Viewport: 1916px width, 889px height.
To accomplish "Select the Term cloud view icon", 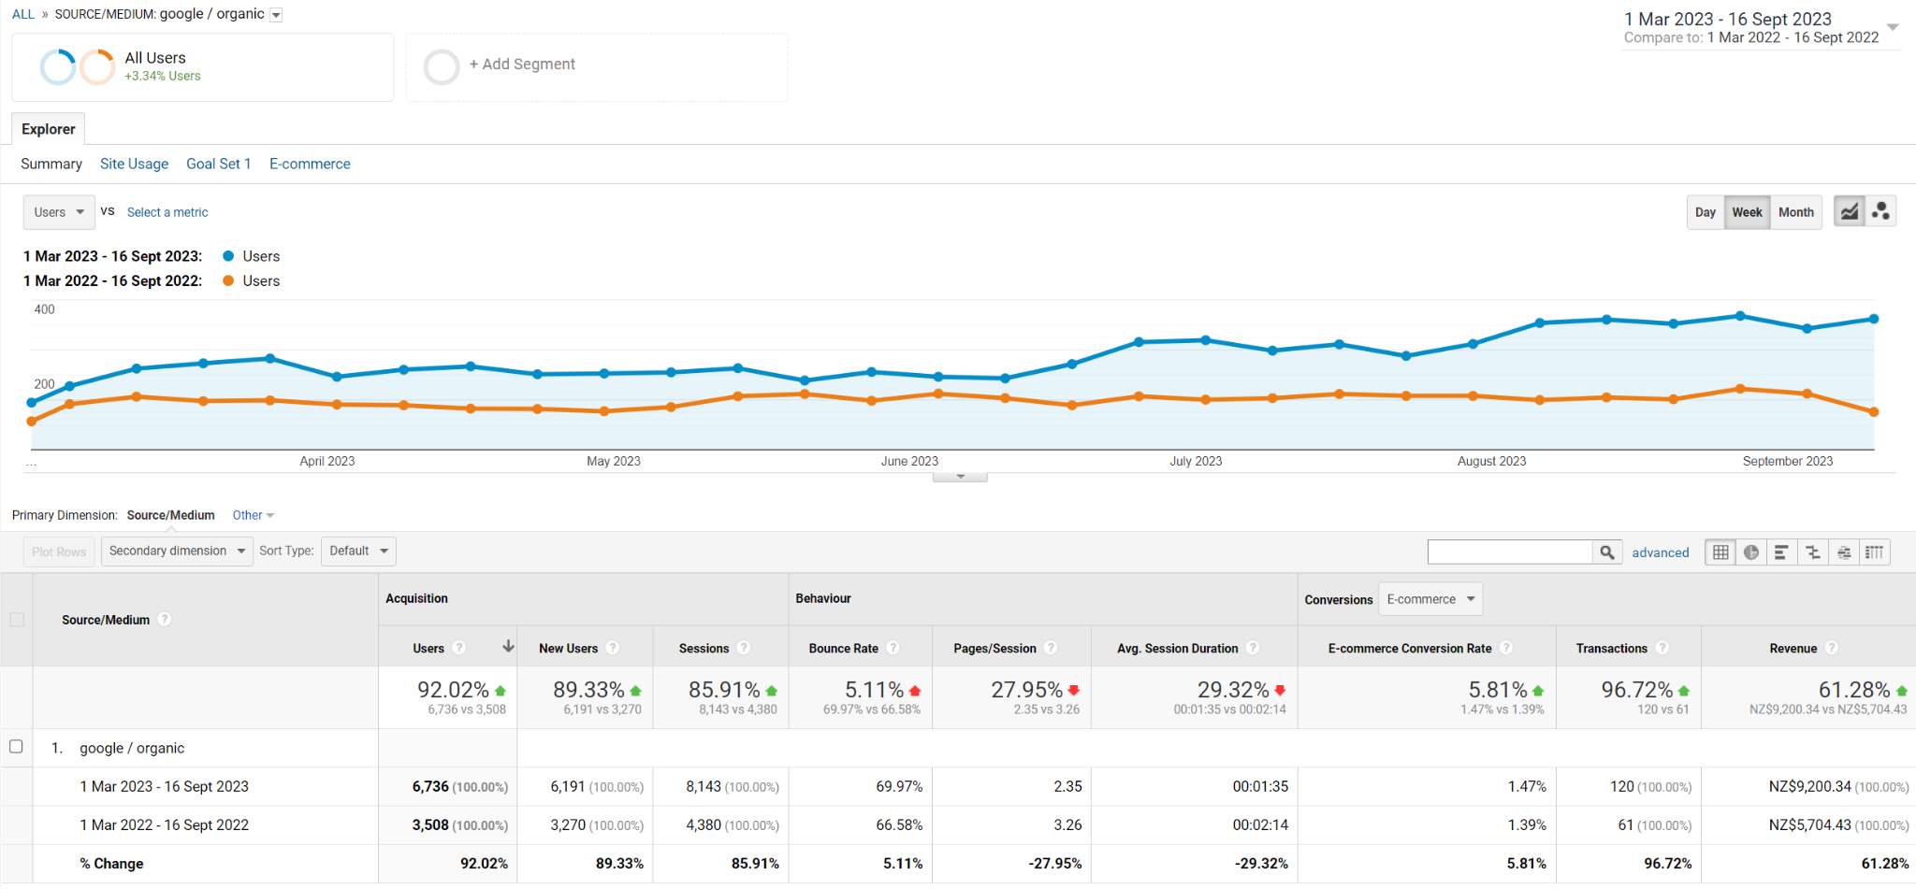I will pos(1843,552).
